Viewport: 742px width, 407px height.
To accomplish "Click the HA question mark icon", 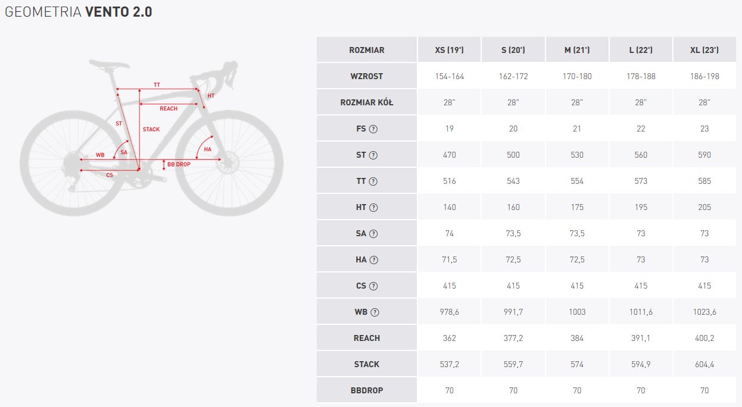I will pos(373,259).
